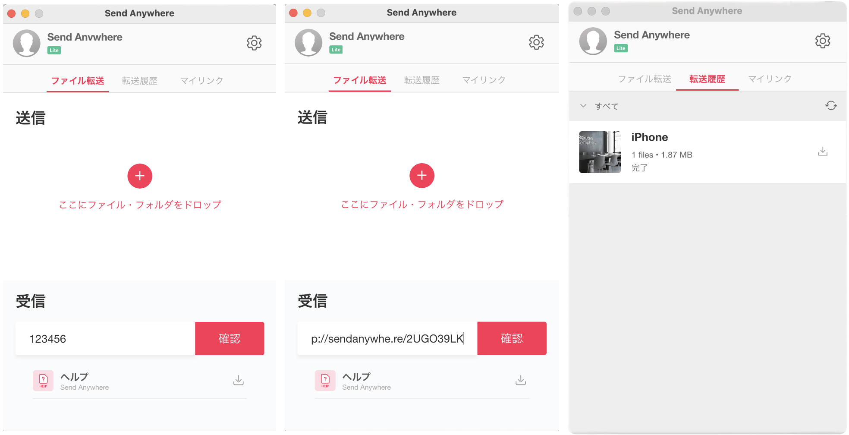Screen dimensions: 849x435
Task: Select 転送履歴 tab in right window
Action: pyautogui.click(x=707, y=79)
